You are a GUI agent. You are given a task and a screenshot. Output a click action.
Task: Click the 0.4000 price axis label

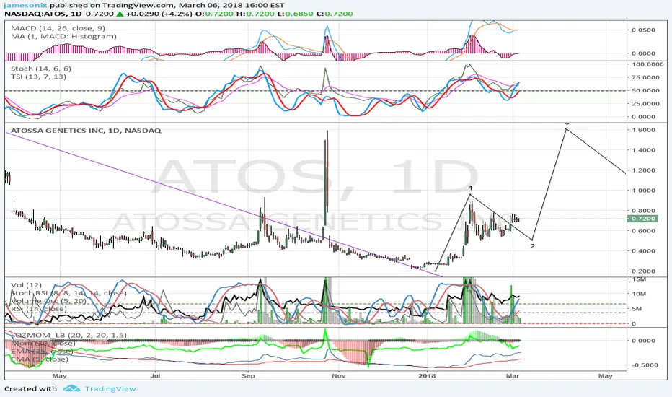pos(643,251)
